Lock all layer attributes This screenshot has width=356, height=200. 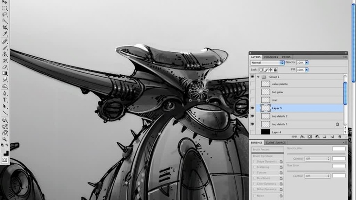[x=275, y=70]
